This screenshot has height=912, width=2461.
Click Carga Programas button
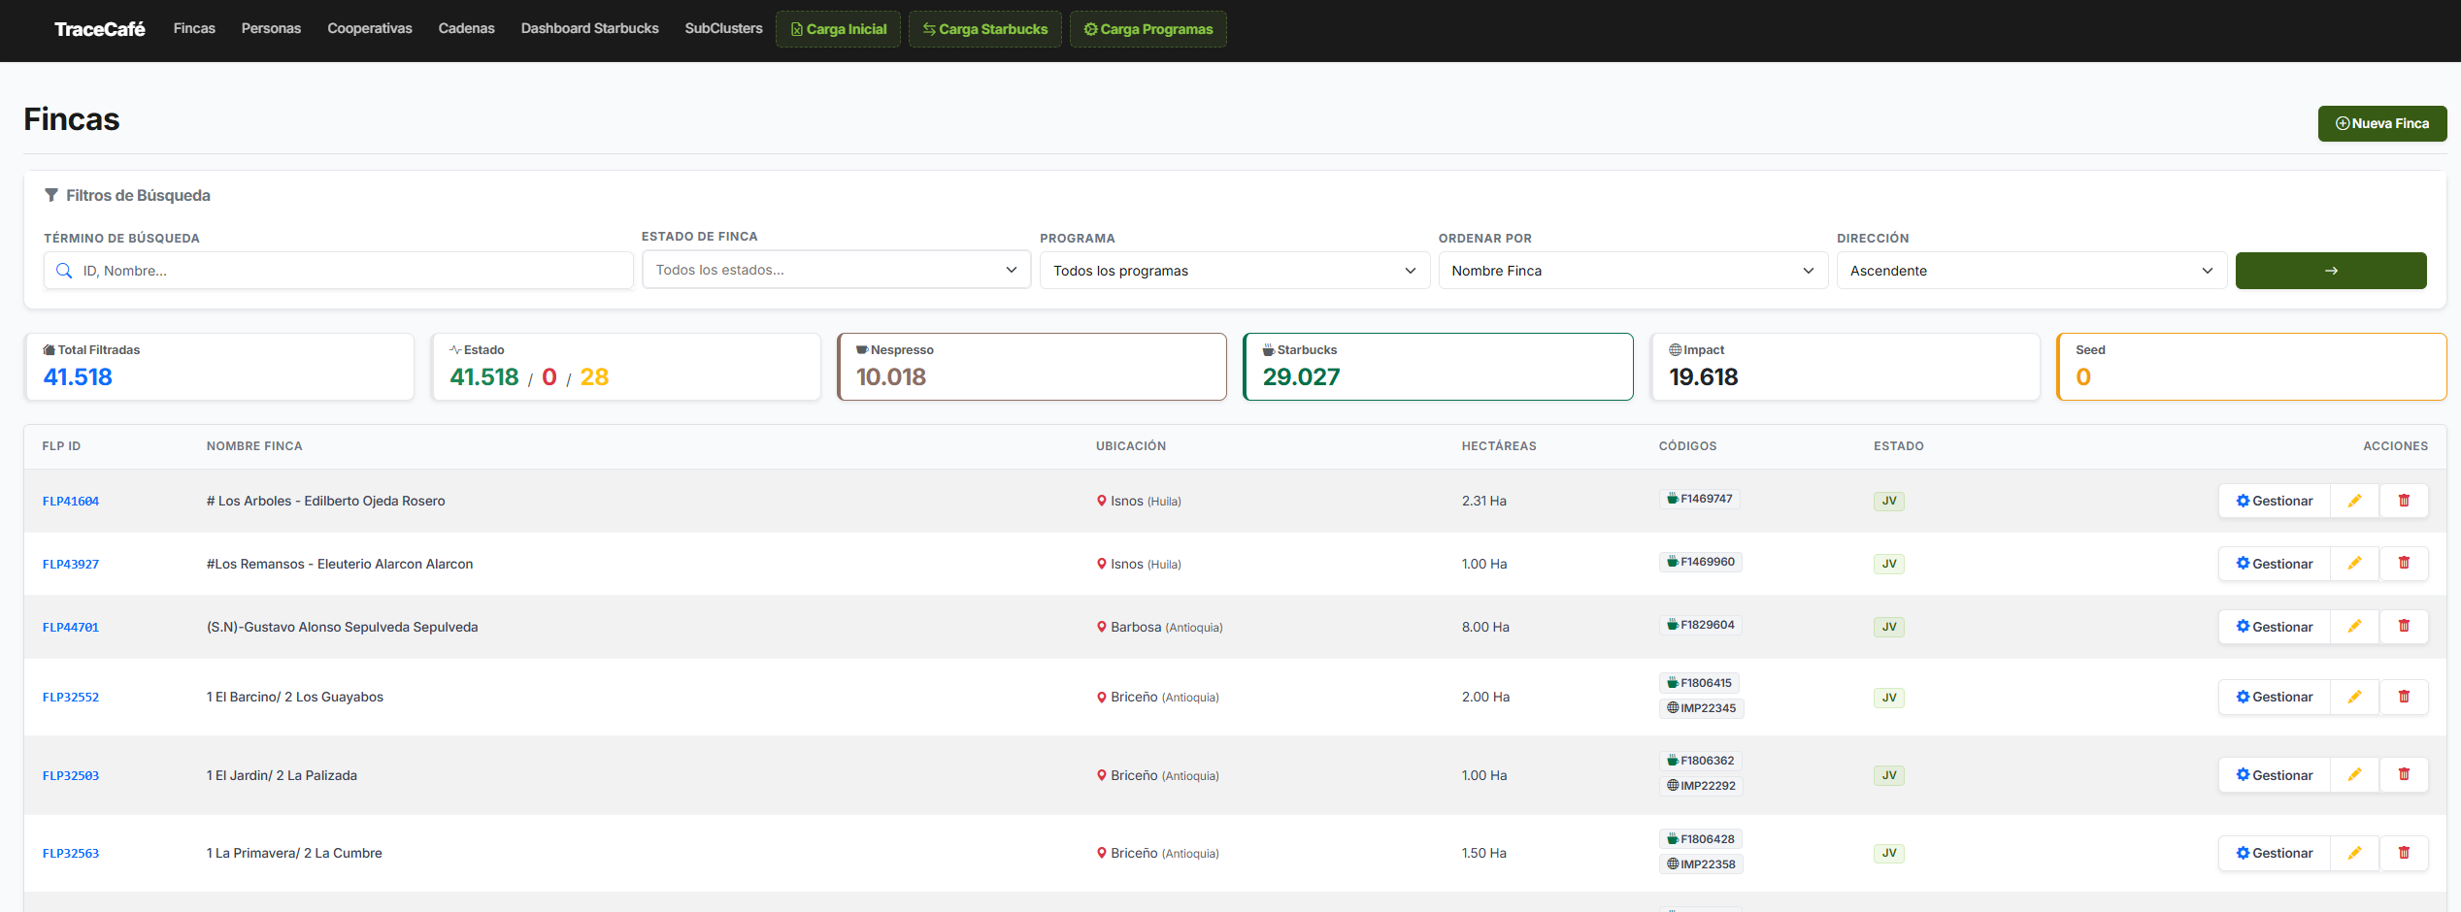point(1147,29)
